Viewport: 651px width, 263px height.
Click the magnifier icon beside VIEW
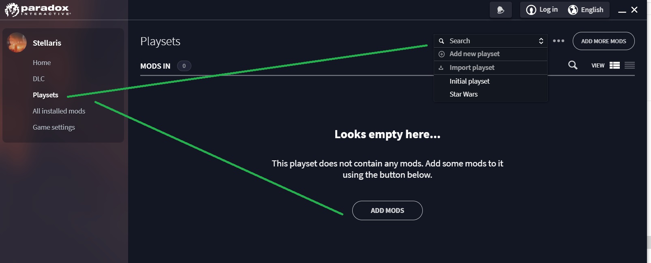(x=573, y=65)
